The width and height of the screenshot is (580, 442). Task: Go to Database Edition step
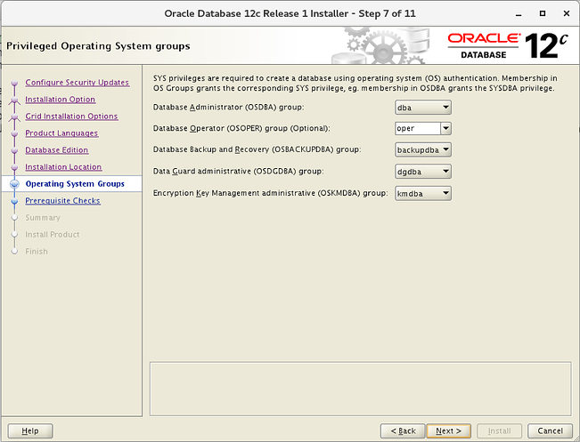[x=57, y=150]
